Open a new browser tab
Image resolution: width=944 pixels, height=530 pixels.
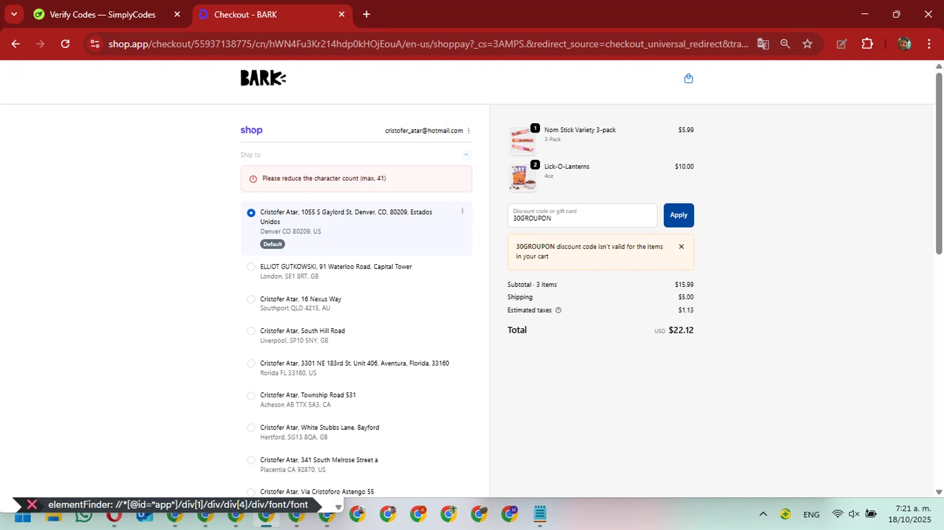[x=366, y=14]
